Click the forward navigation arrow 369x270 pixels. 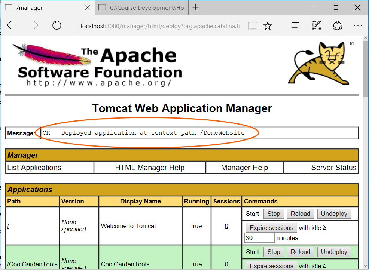click(x=34, y=25)
